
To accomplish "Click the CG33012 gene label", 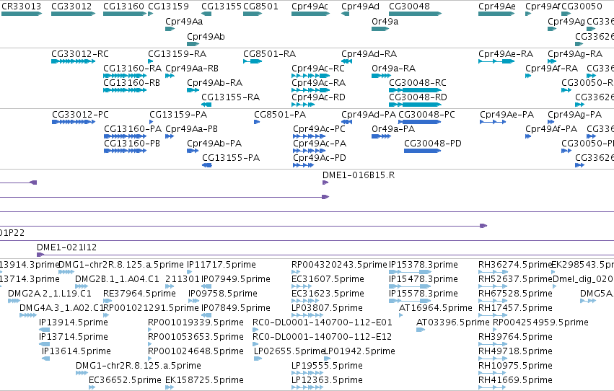I will click(x=71, y=6).
